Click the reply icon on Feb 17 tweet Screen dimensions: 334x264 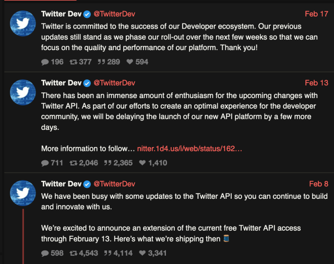pos(45,62)
